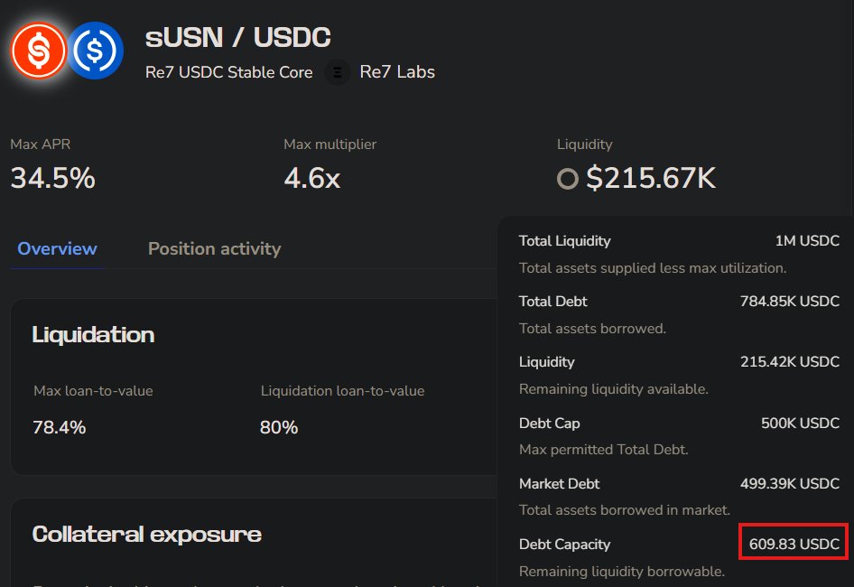Open the Re7 Labs curator link

397,72
